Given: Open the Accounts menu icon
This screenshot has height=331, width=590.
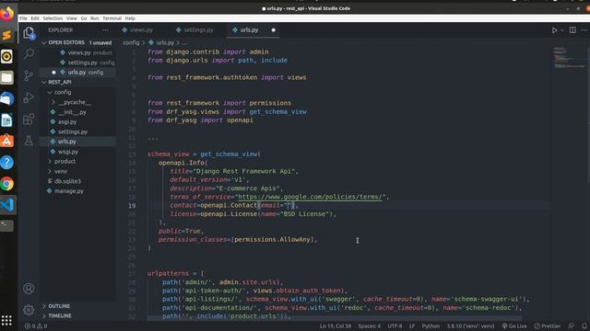Looking at the screenshot, I should pos(29,288).
